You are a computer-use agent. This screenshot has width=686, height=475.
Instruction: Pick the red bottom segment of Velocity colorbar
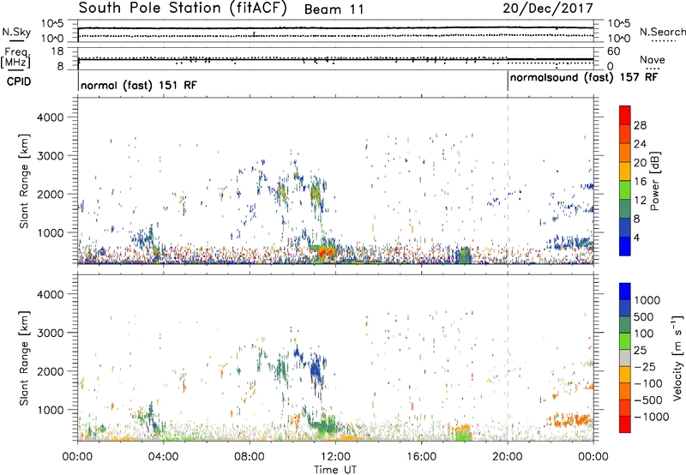pyautogui.click(x=625, y=424)
